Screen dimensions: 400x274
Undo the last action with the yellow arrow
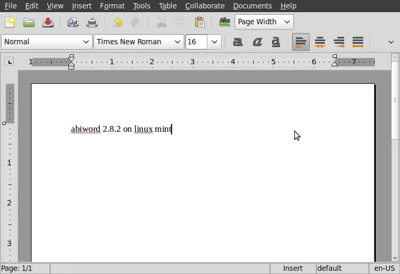pos(117,22)
